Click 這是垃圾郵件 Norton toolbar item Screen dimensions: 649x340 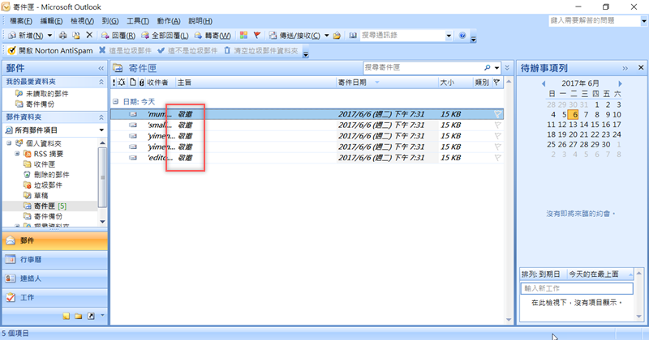pyautogui.click(x=125, y=50)
